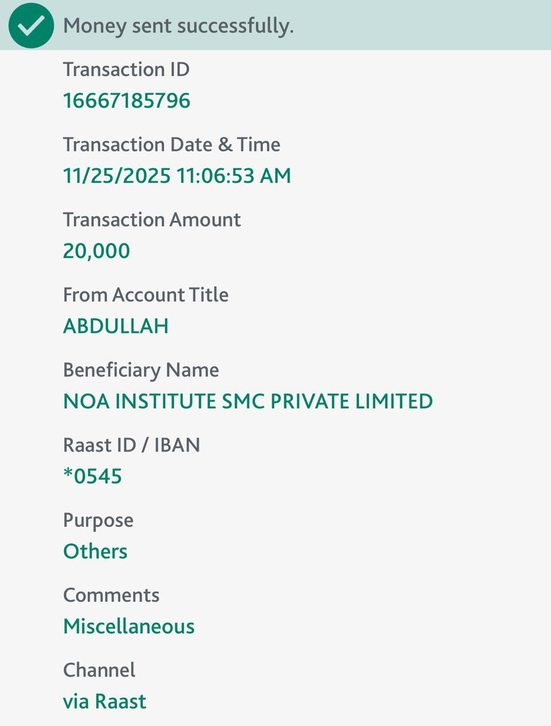Click the Transaction ID label

click(x=126, y=69)
